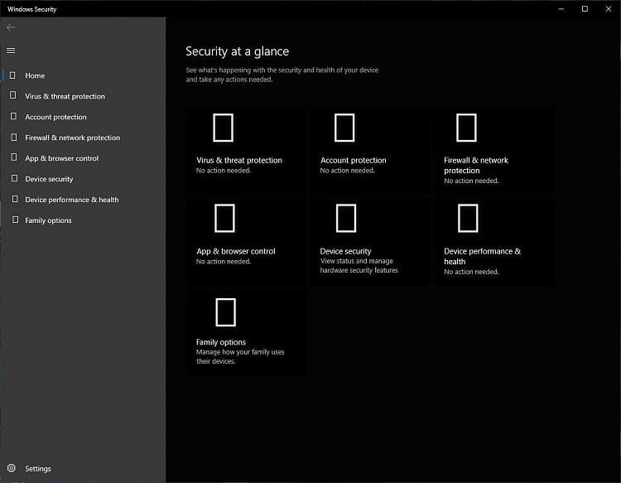Select App & browser control in sidebar
621x483 pixels.
[x=62, y=158]
